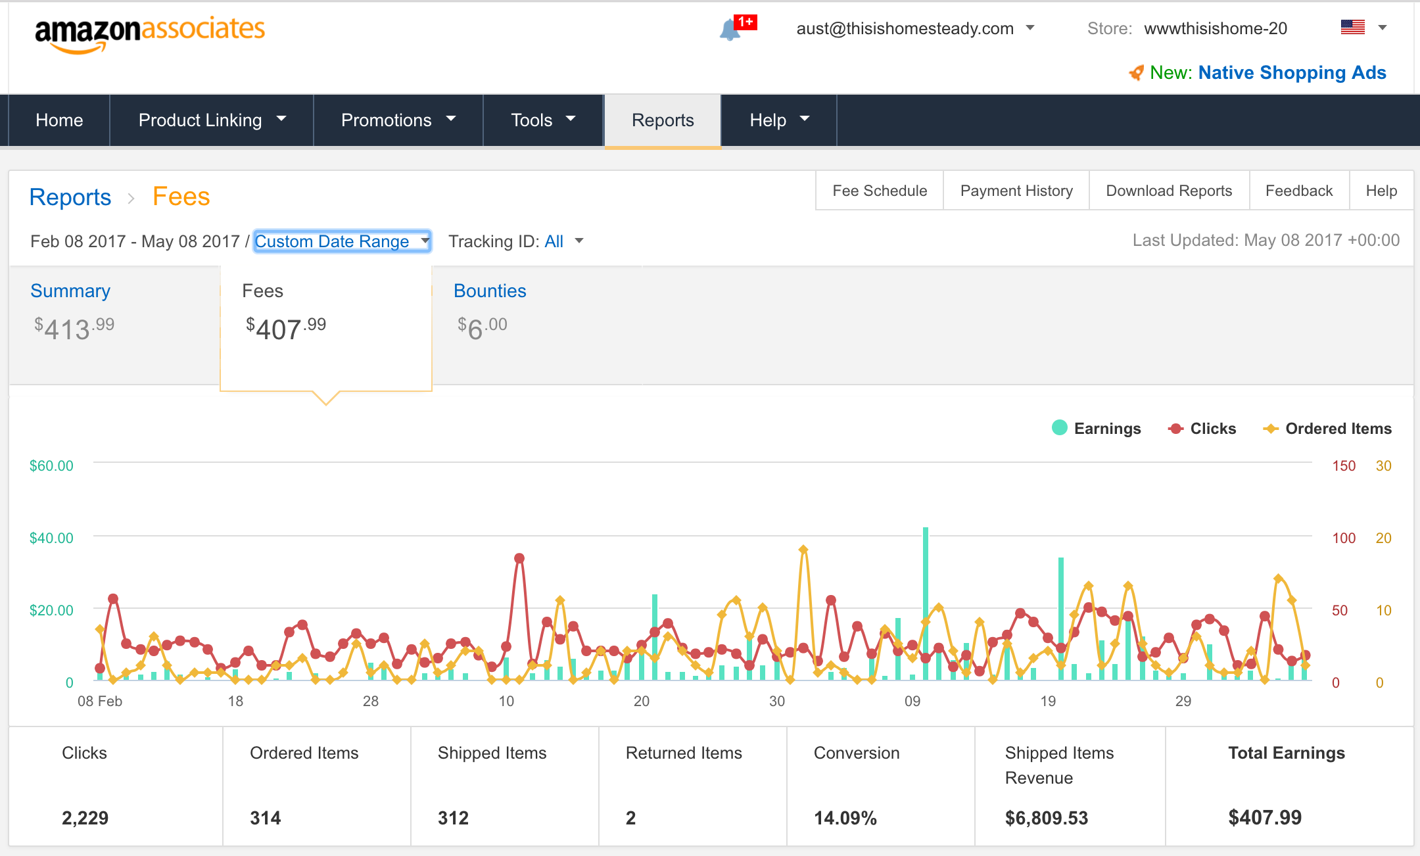Click the Reports breadcrumb link
This screenshot has height=856, width=1420.
pyautogui.click(x=70, y=197)
